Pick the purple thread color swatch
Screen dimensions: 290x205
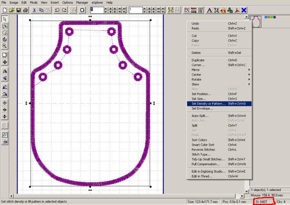[x=274, y=17]
